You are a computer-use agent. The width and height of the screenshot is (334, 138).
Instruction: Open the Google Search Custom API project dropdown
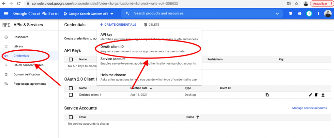[x=89, y=14]
